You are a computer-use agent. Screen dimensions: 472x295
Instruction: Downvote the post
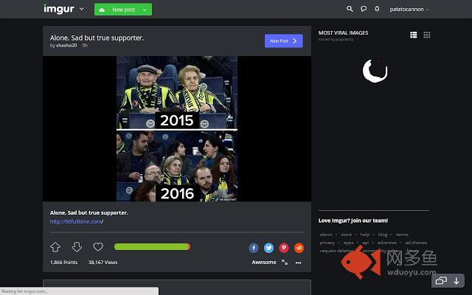(77, 247)
